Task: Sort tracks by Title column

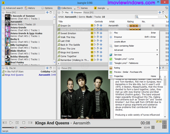Action: (75, 22)
